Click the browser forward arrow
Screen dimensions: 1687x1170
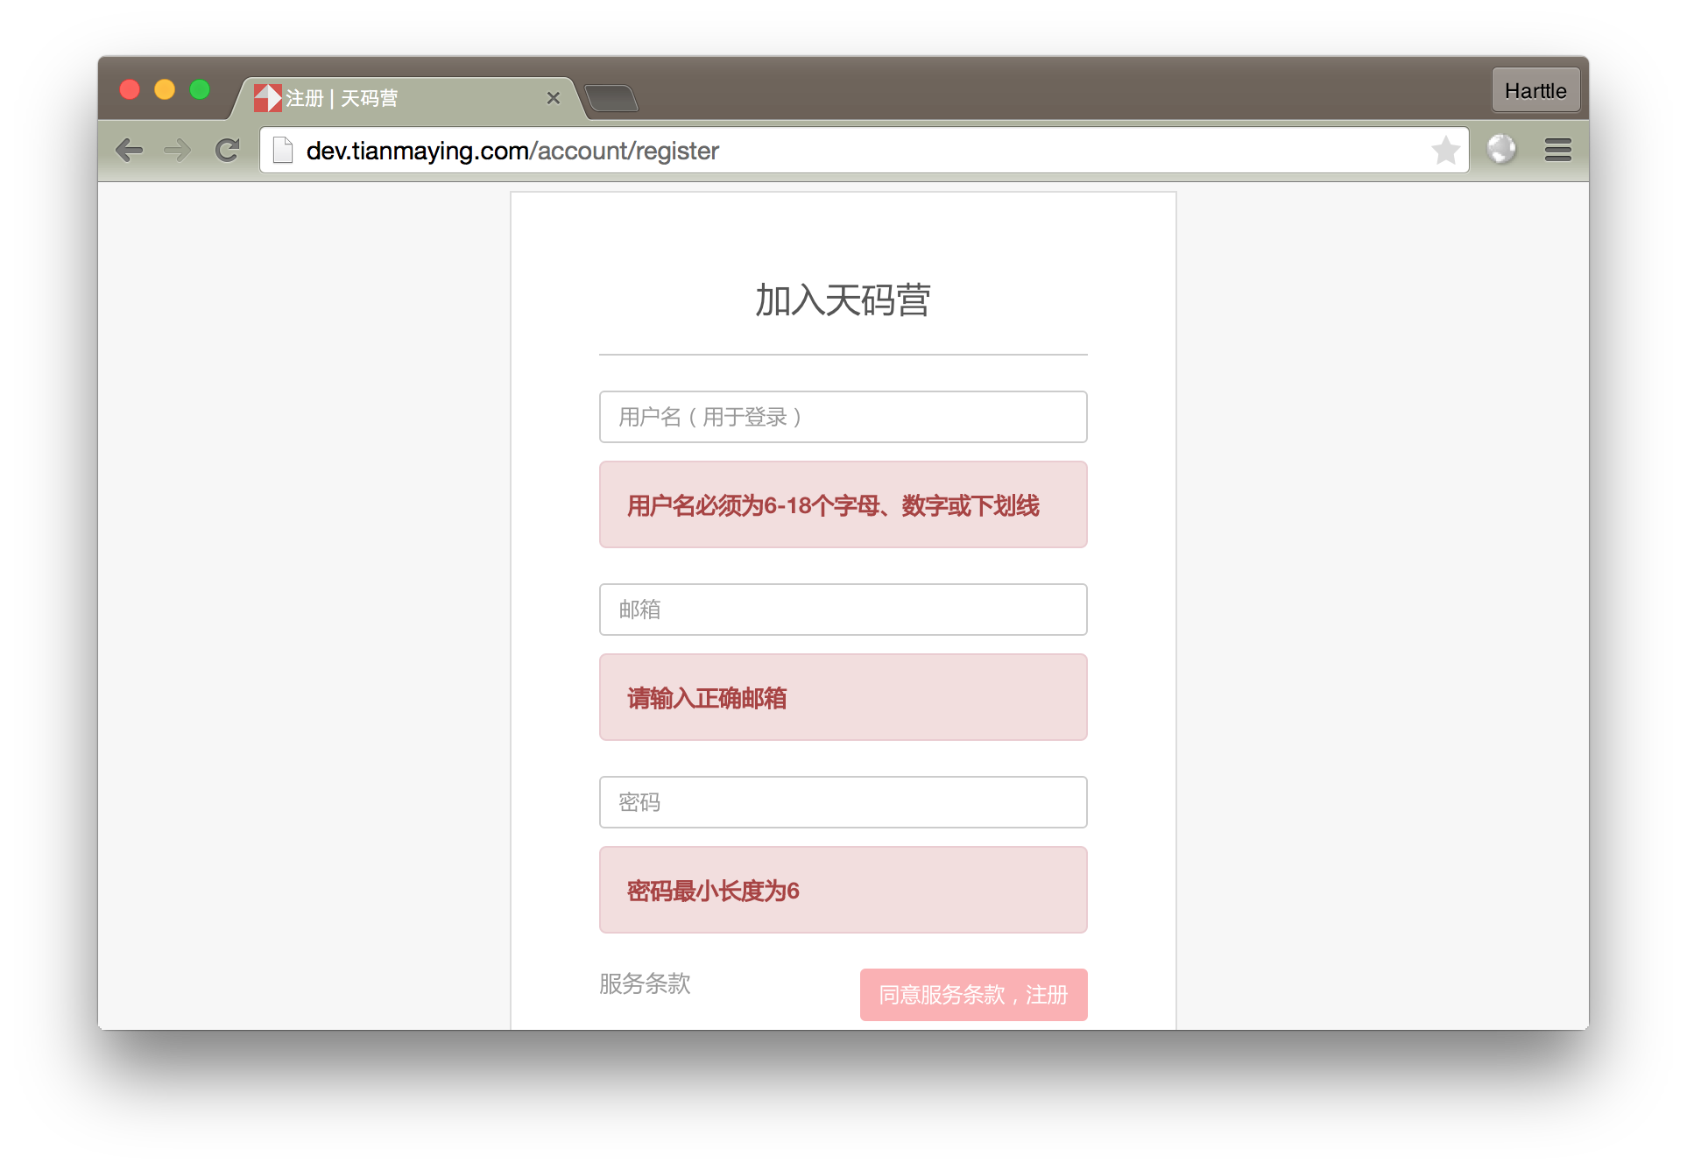coord(178,151)
